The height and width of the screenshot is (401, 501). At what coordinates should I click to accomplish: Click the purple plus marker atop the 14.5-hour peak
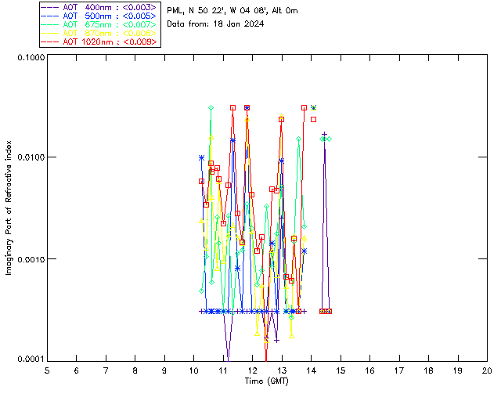(324, 134)
